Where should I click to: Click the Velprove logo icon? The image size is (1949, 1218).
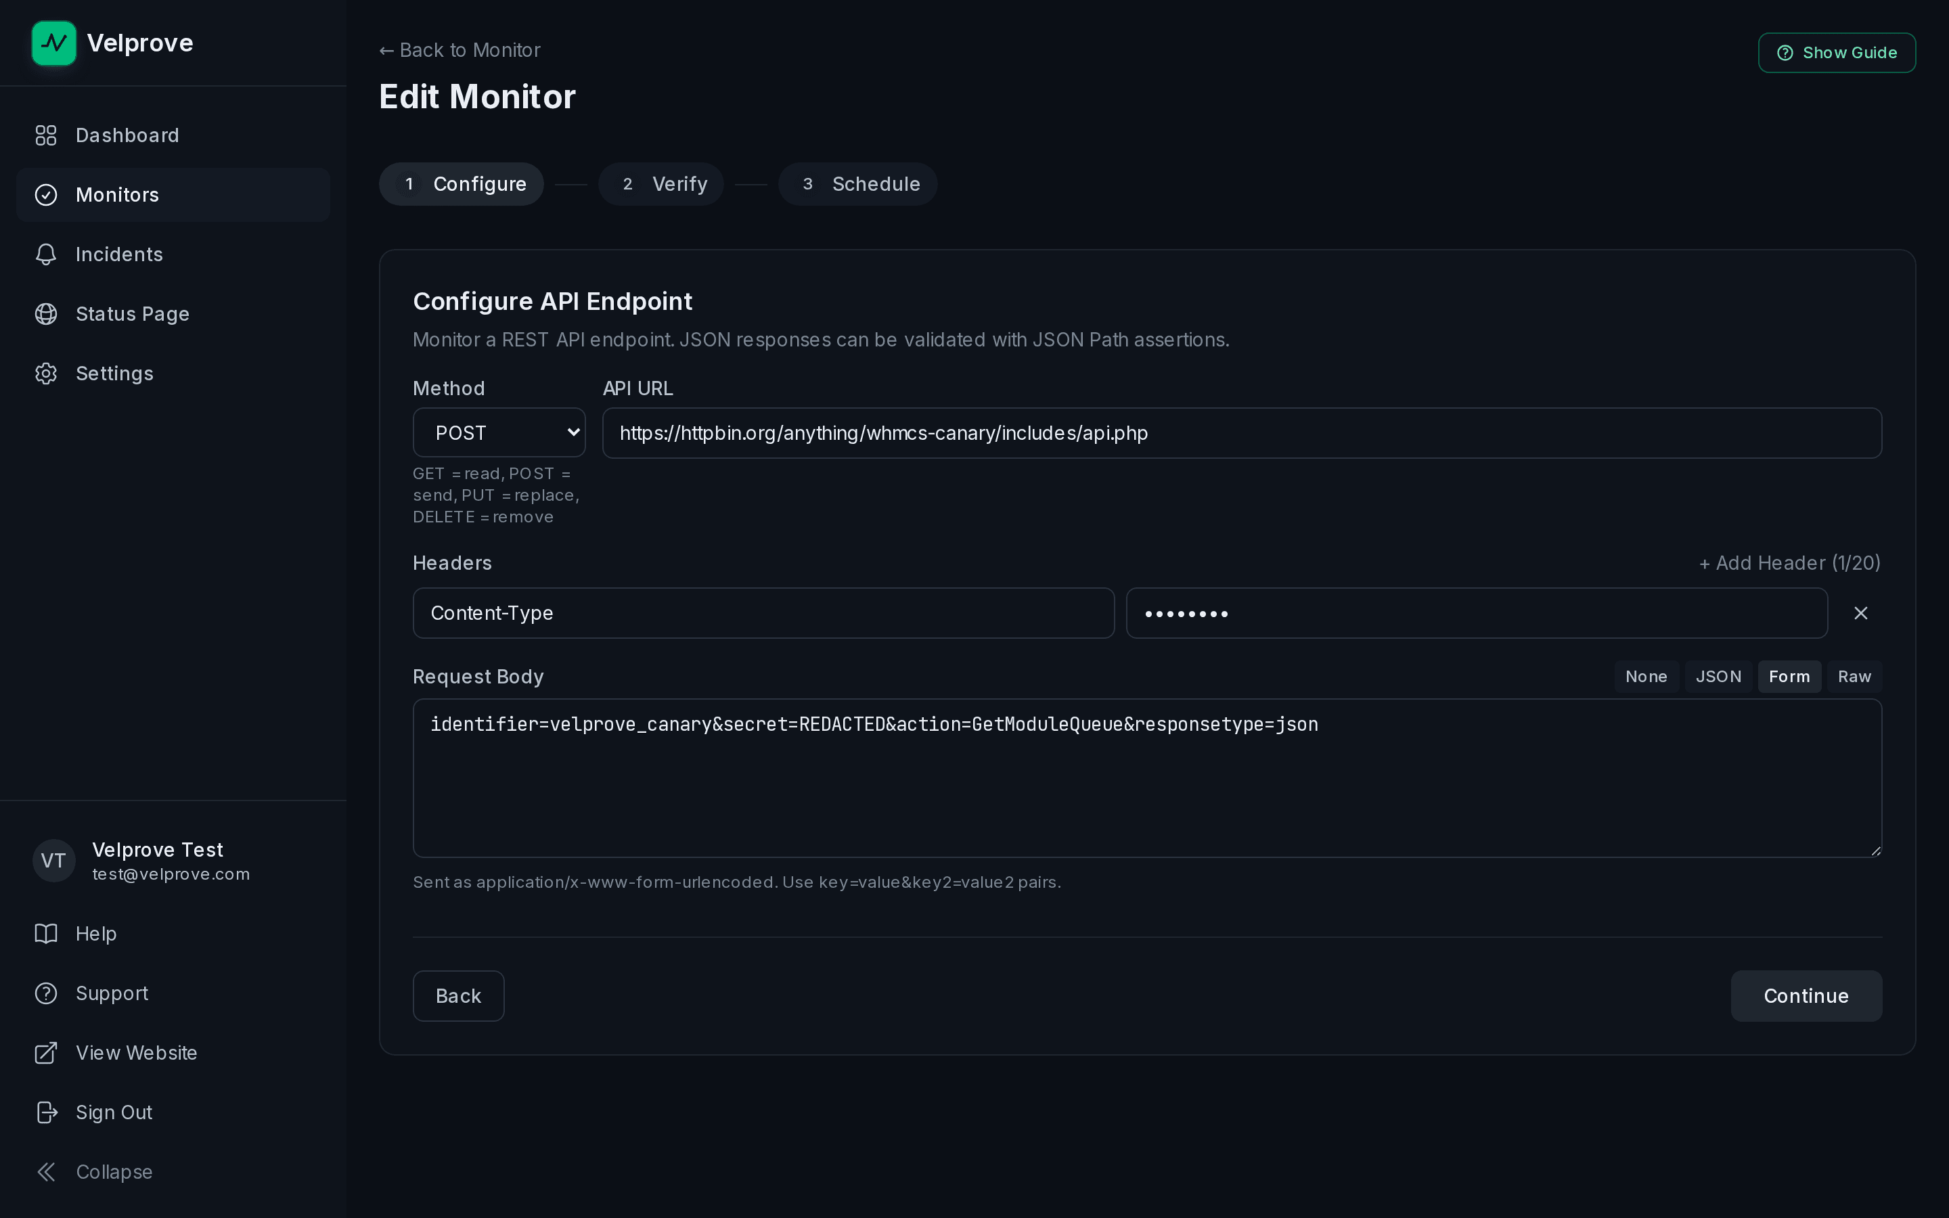(x=54, y=43)
